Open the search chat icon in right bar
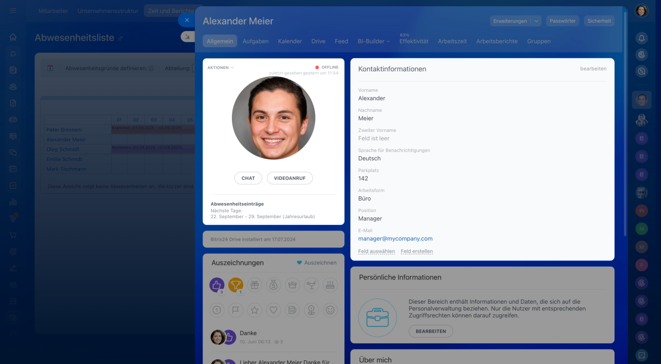This screenshot has width=661, height=364. click(x=641, y=72)
